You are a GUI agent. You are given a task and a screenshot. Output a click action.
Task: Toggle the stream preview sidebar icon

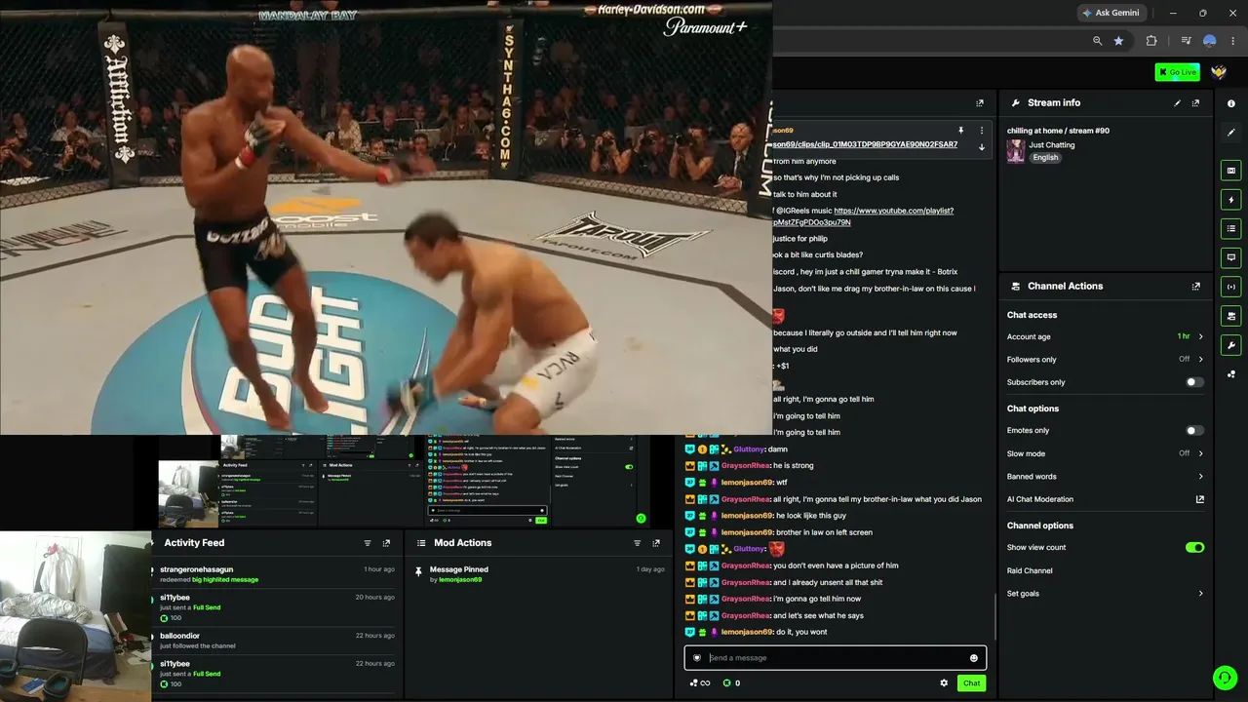[1231, 171]
